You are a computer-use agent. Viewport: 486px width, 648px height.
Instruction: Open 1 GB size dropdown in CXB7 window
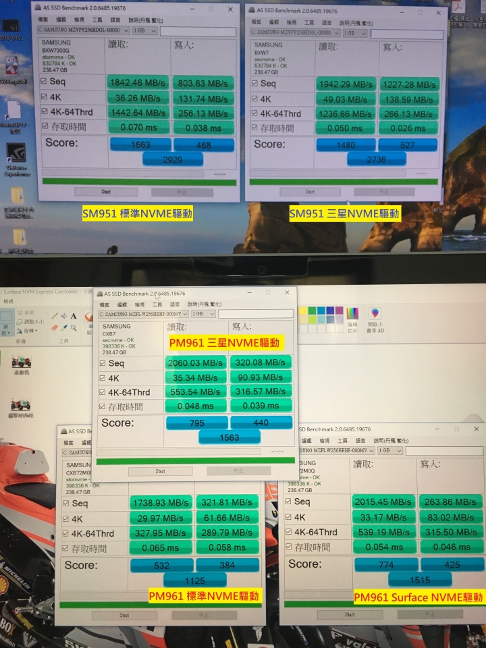click(203, 314)
